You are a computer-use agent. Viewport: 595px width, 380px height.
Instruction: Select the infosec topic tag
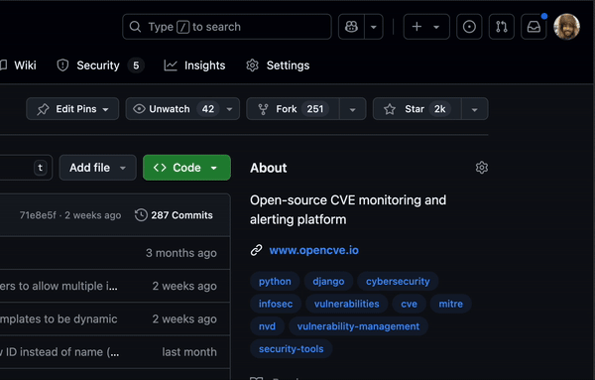(x=276, y=304)
